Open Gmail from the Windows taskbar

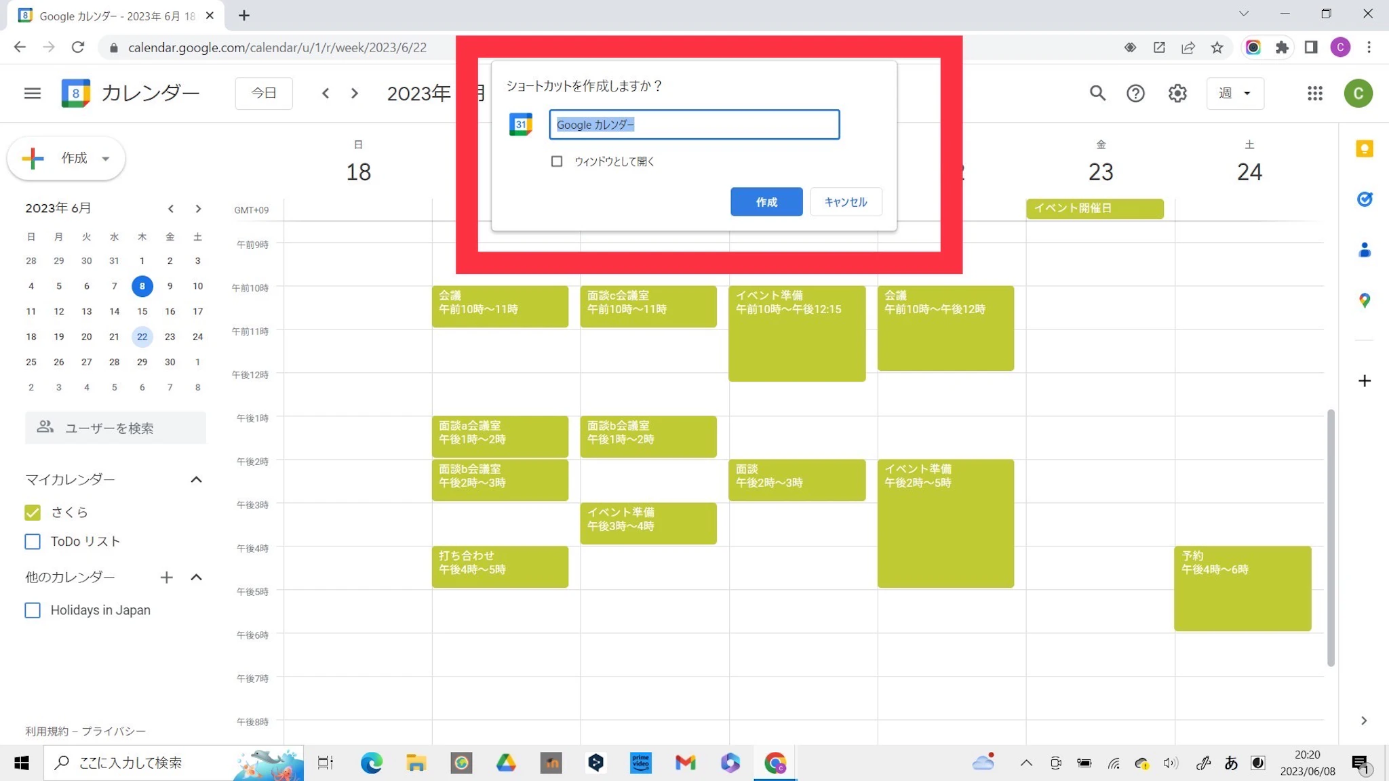685,763
